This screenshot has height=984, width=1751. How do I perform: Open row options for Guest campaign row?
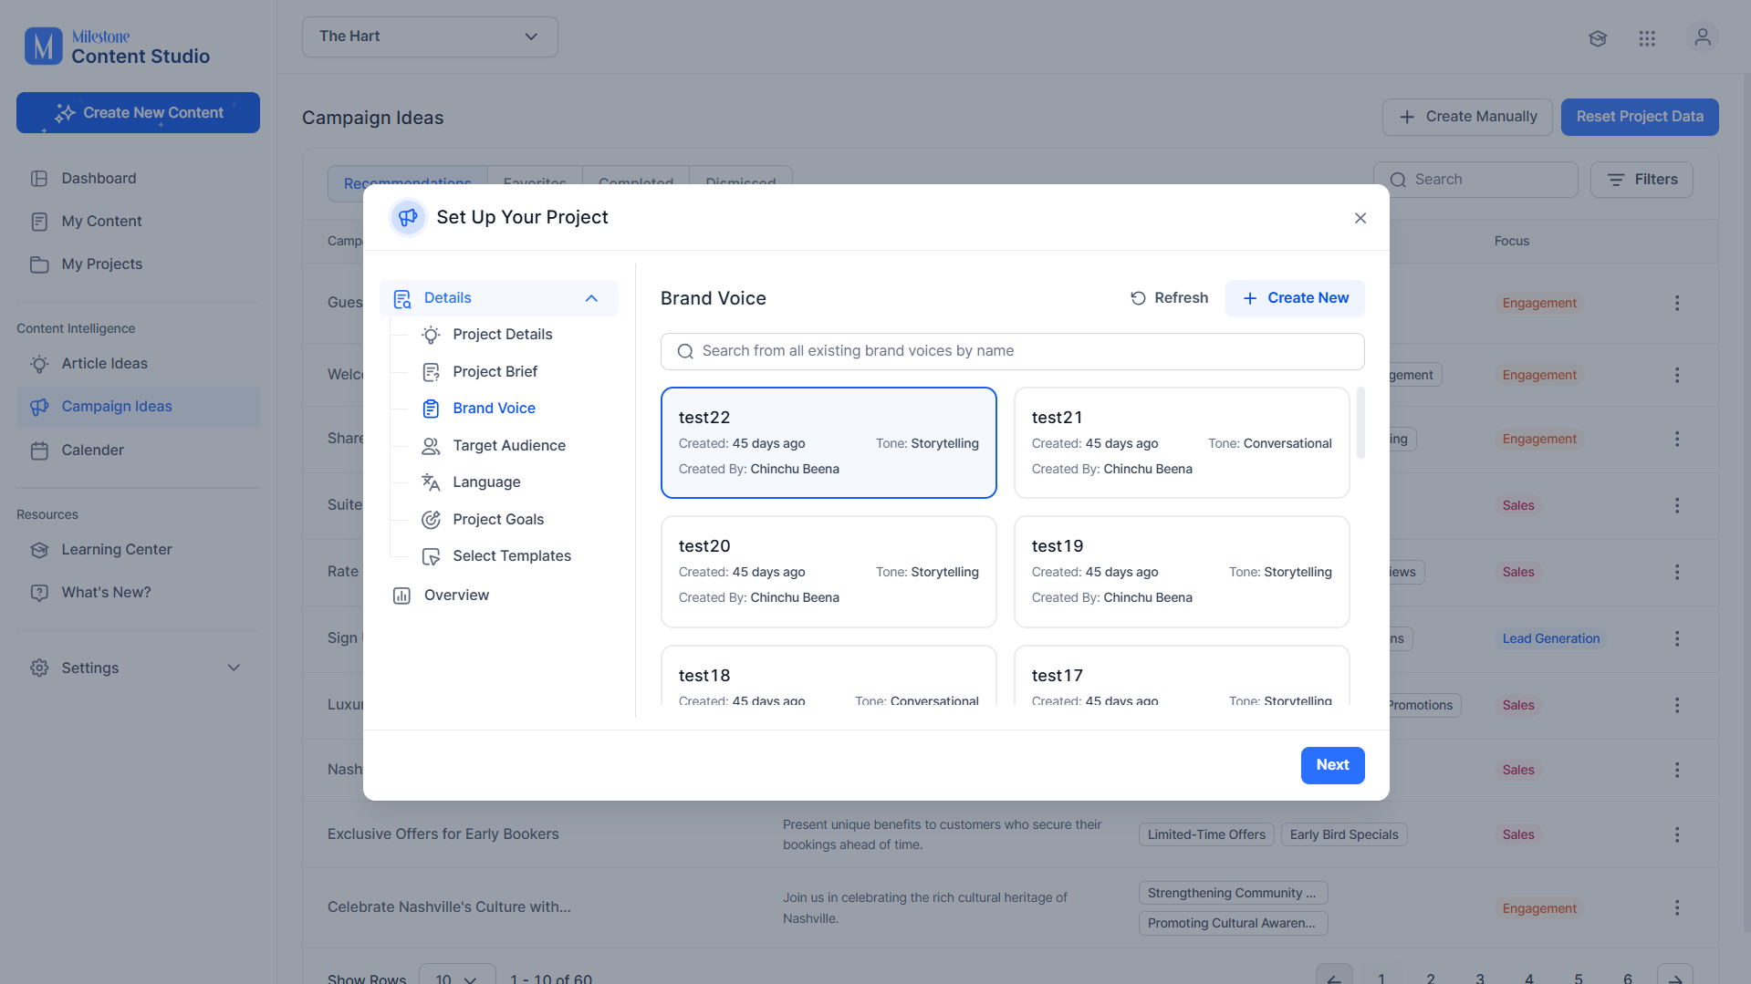pyautogui.click(x=1677, y=303)
